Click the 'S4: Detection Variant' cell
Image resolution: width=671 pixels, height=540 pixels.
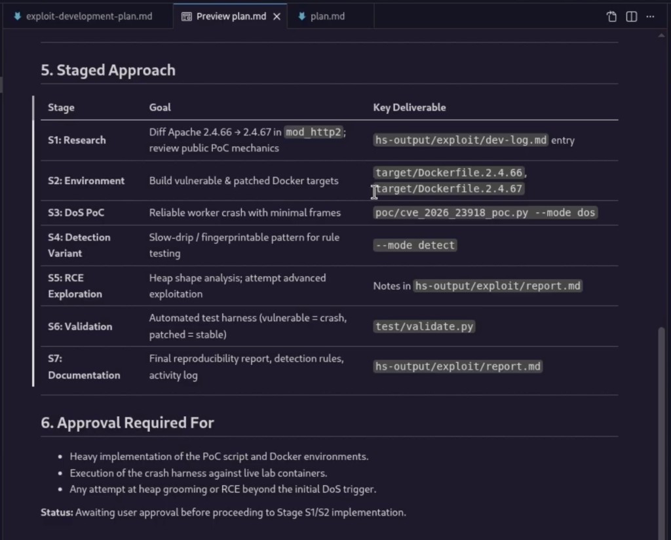(x=79, y=245)
